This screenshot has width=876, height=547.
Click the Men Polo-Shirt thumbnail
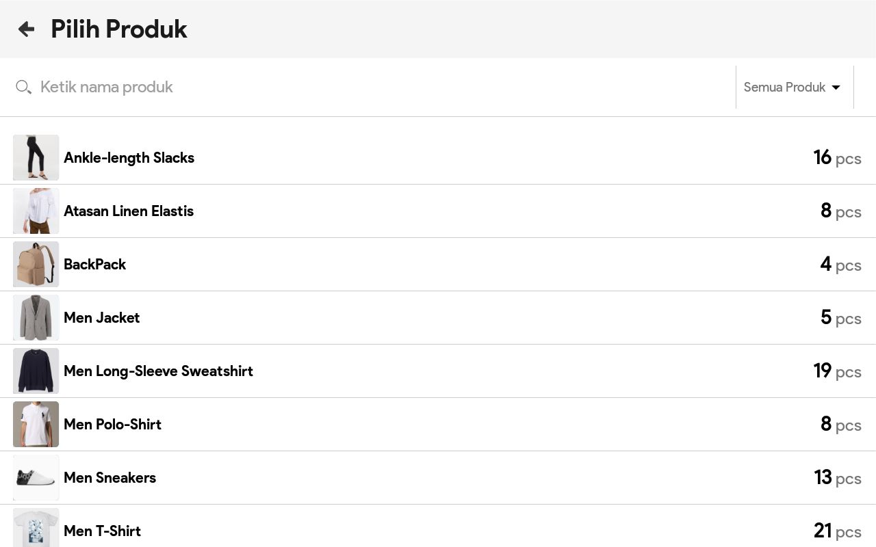click(36, 424)
